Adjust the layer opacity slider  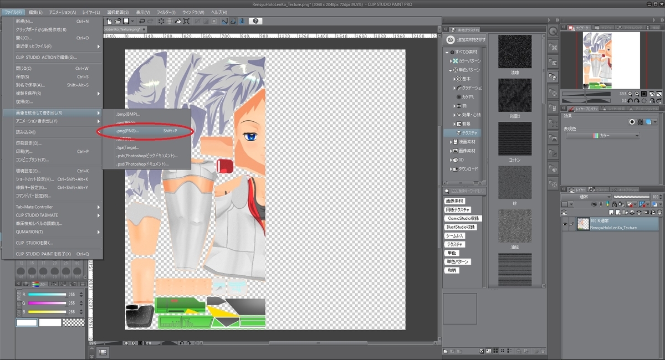tap(631, 197)
